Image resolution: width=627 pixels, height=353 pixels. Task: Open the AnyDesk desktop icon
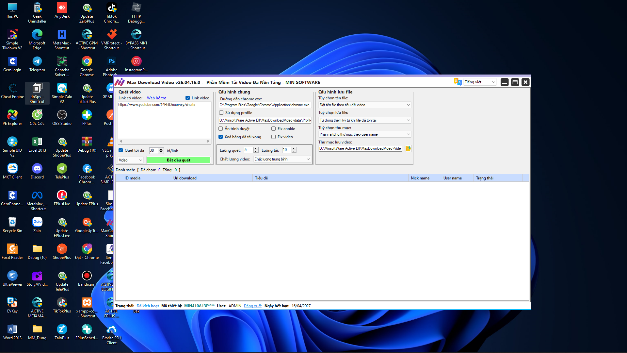point(62,11)
